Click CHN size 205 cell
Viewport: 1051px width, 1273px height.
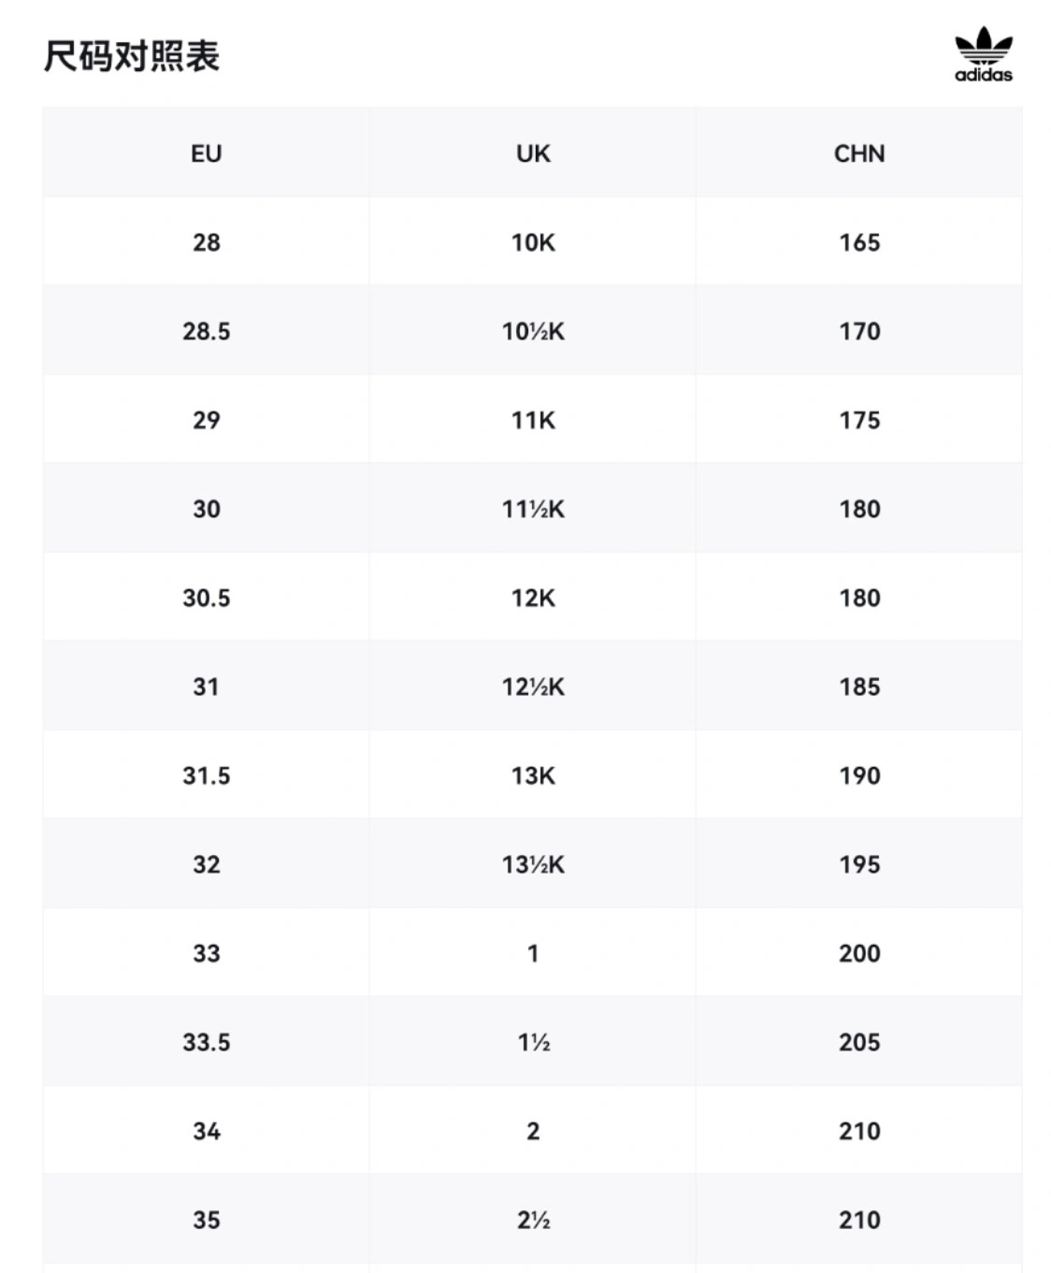(859, 1042)
